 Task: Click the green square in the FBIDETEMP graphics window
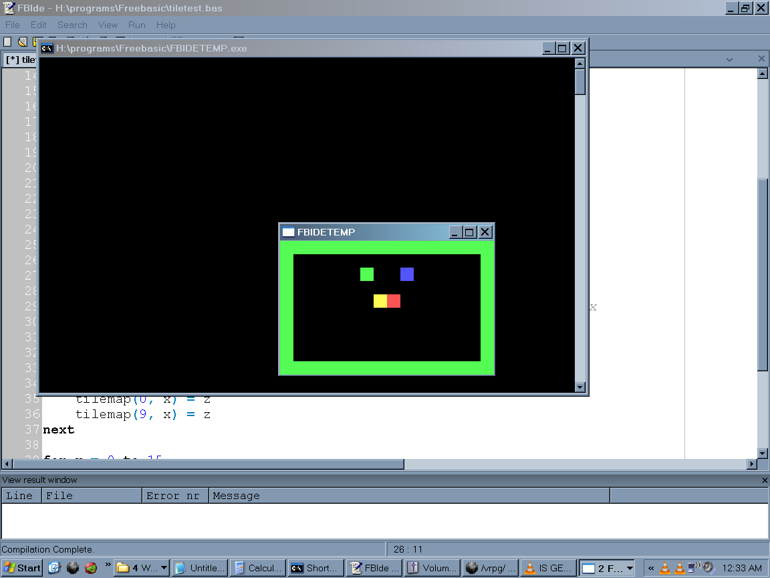(367, 274)
